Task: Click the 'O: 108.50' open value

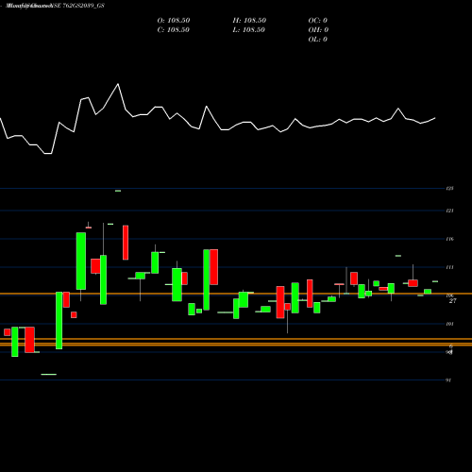Action: click(174, 21)
